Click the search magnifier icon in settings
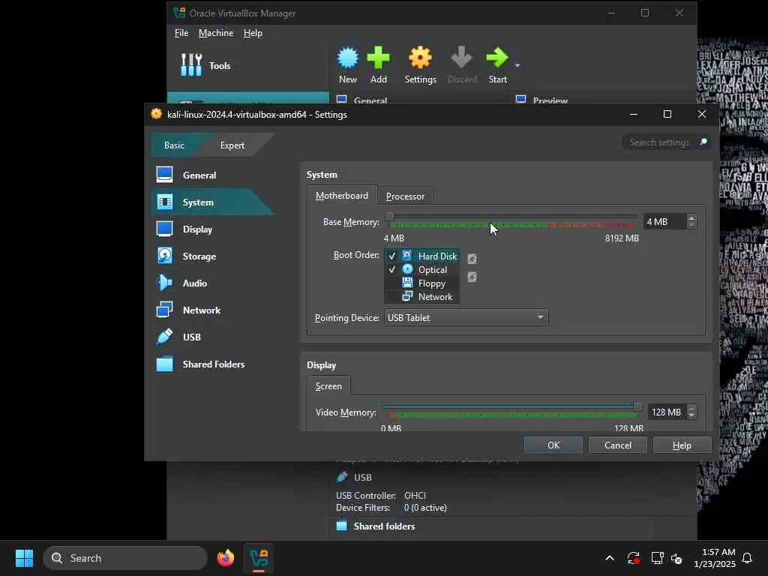The image size is (768, 576). [x=703, y=142]
